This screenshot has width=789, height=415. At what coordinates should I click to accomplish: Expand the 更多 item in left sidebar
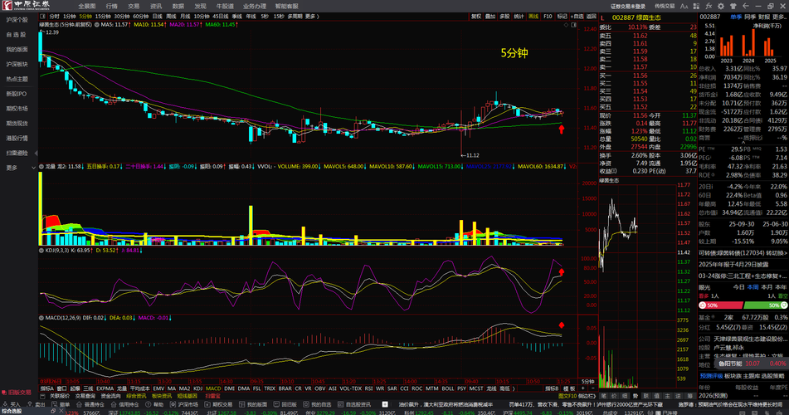19,168
